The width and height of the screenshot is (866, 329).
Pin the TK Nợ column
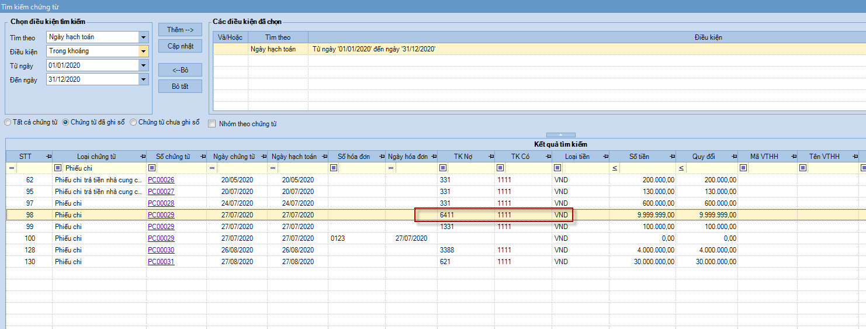490,157
